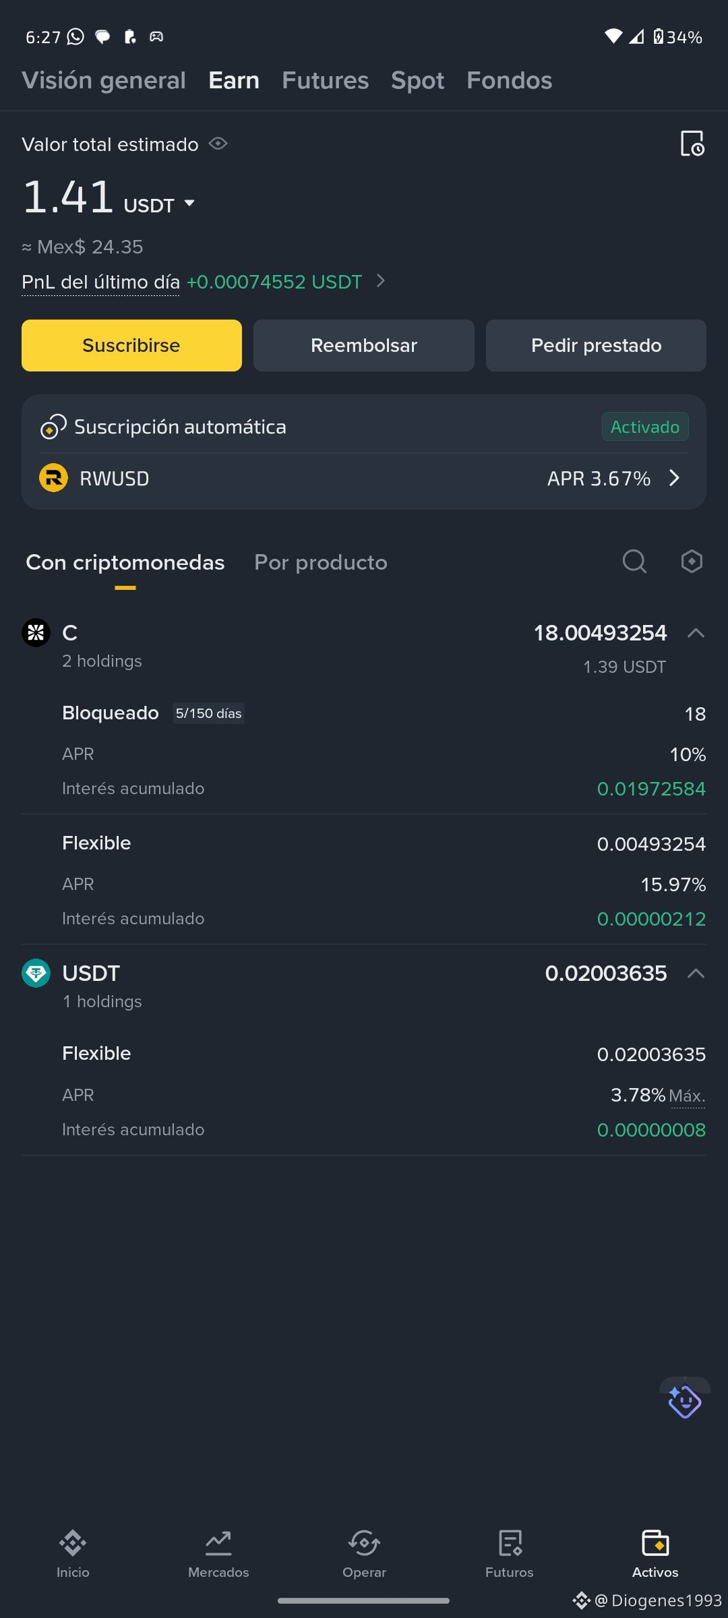Image resolution: width=728 pixels, height=1618 pixels.
Task: Tap the Pedir prestado button
Action: (x=596, y=345)
